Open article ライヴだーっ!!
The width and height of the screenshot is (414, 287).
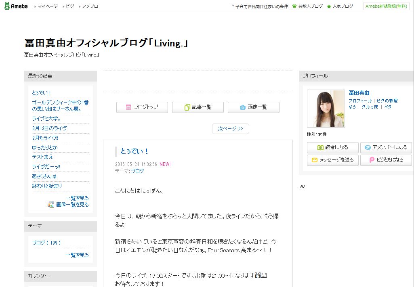pos(46,166)
